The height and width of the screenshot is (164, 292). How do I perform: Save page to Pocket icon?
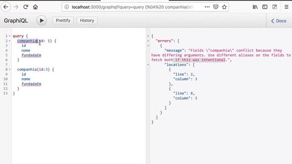tap(216, 7)
